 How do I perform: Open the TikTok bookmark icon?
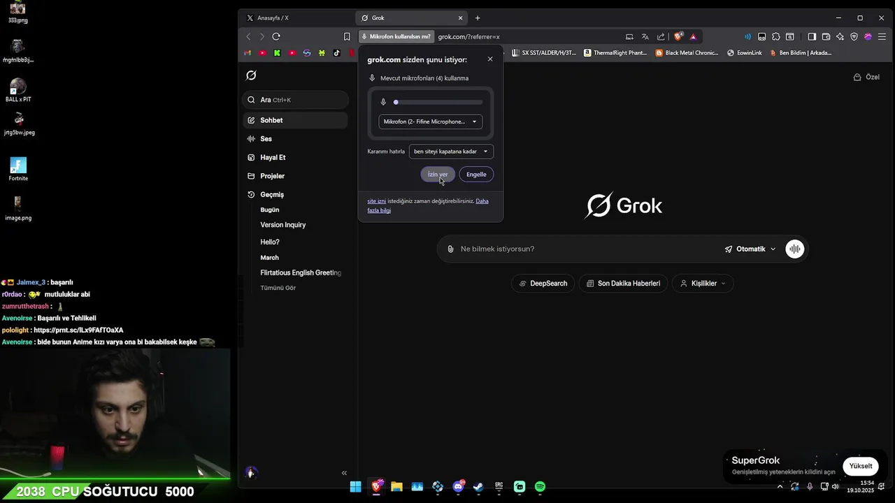pos(336,52)
